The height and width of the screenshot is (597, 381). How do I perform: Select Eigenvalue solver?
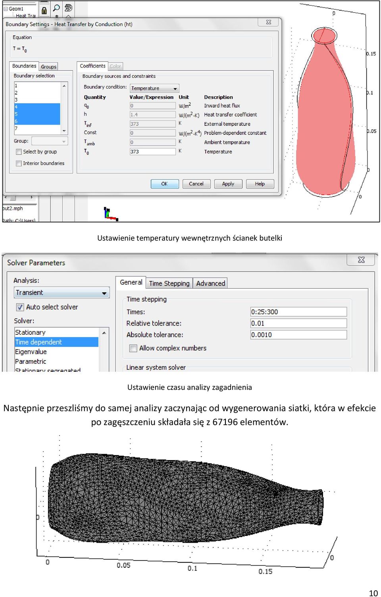(56, 352)
